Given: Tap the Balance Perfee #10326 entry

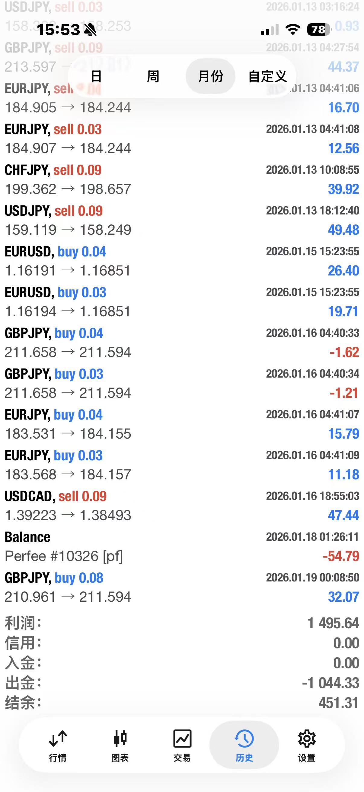Looking at the screenshot, I should tap(182, 546).
